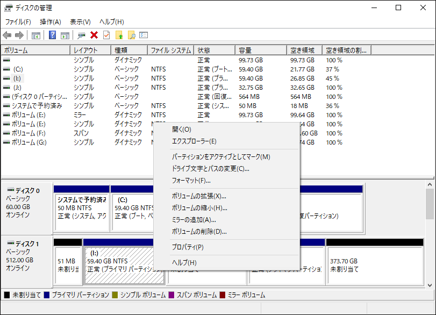This screenshot has height=315, width=436.
Task: Click the disk pane scroll down arrow
Action: tap(430, 285)
